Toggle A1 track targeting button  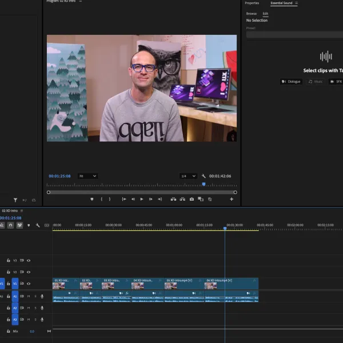(15, 296)
